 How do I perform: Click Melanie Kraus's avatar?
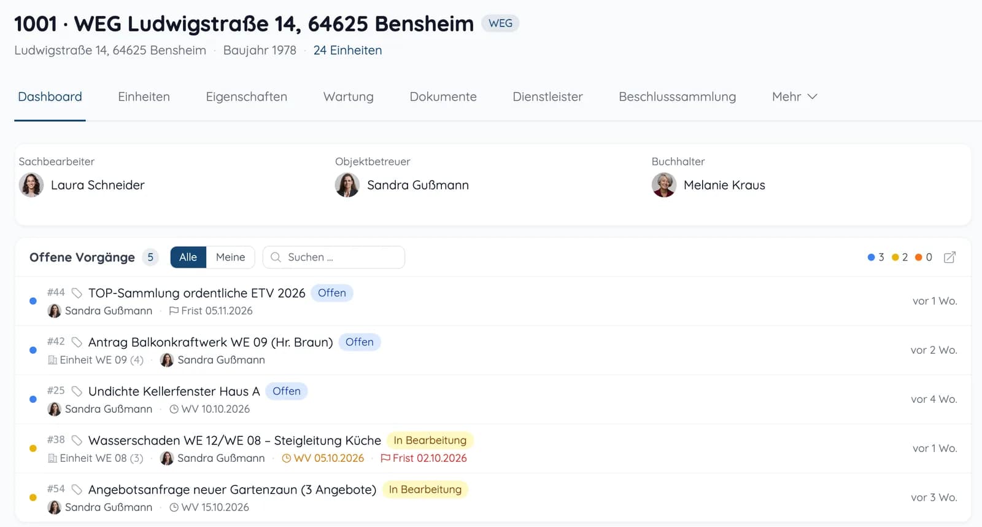pyautogui.click(x=664, y=185)
